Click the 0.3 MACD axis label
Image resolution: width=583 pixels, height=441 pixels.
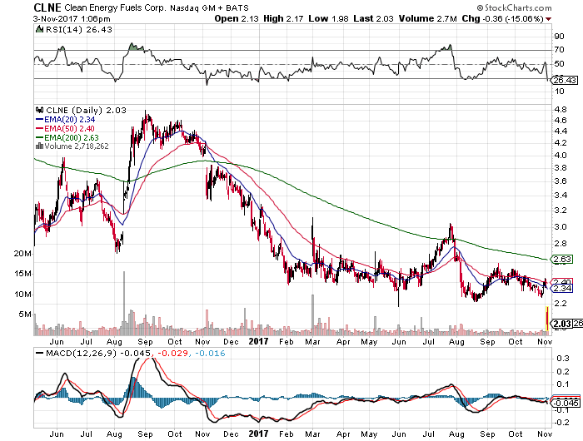pos(563,358)
